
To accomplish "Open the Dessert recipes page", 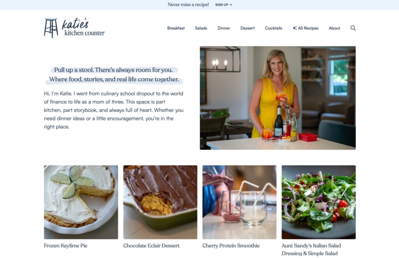I will pos(247,28).
